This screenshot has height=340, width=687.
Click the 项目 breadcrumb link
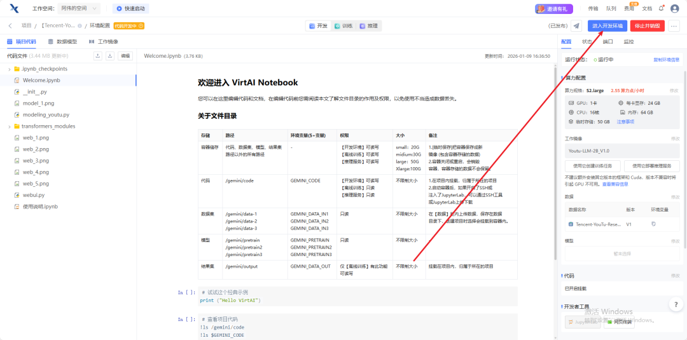(x=26, y=26)
